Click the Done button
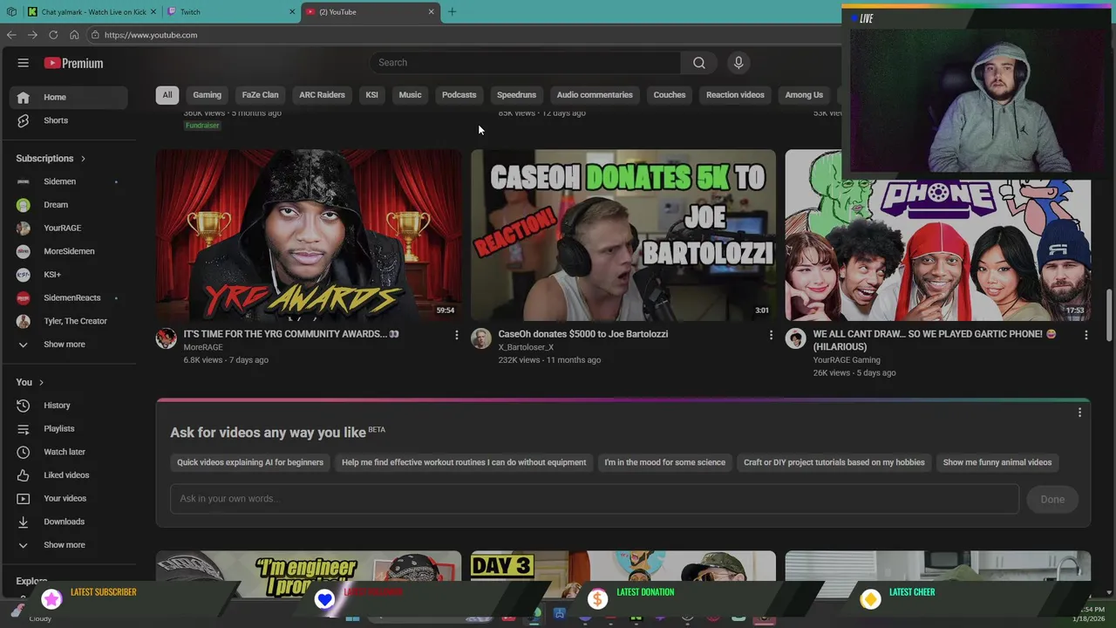Image resolution: width=1116 pixels, height=628 pixels. (x=1052, y=499)
